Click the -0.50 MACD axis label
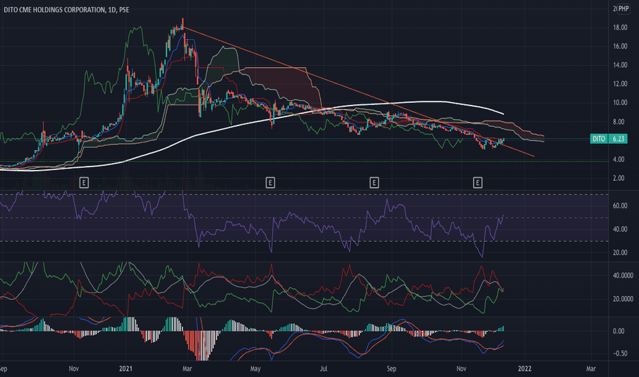Screen dimensions: 639x377 coord(620,354)
